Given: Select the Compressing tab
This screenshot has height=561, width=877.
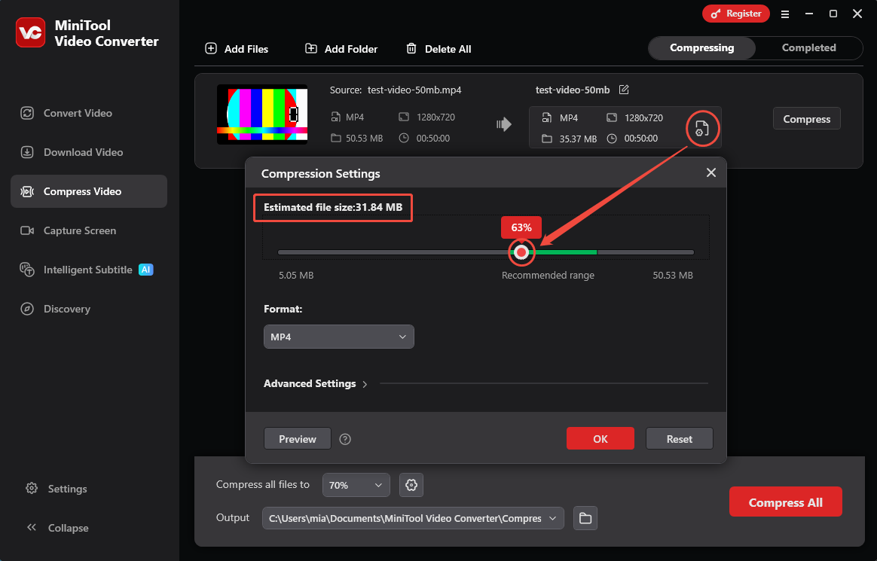Looking at the screenshot, I should point(701,47).
